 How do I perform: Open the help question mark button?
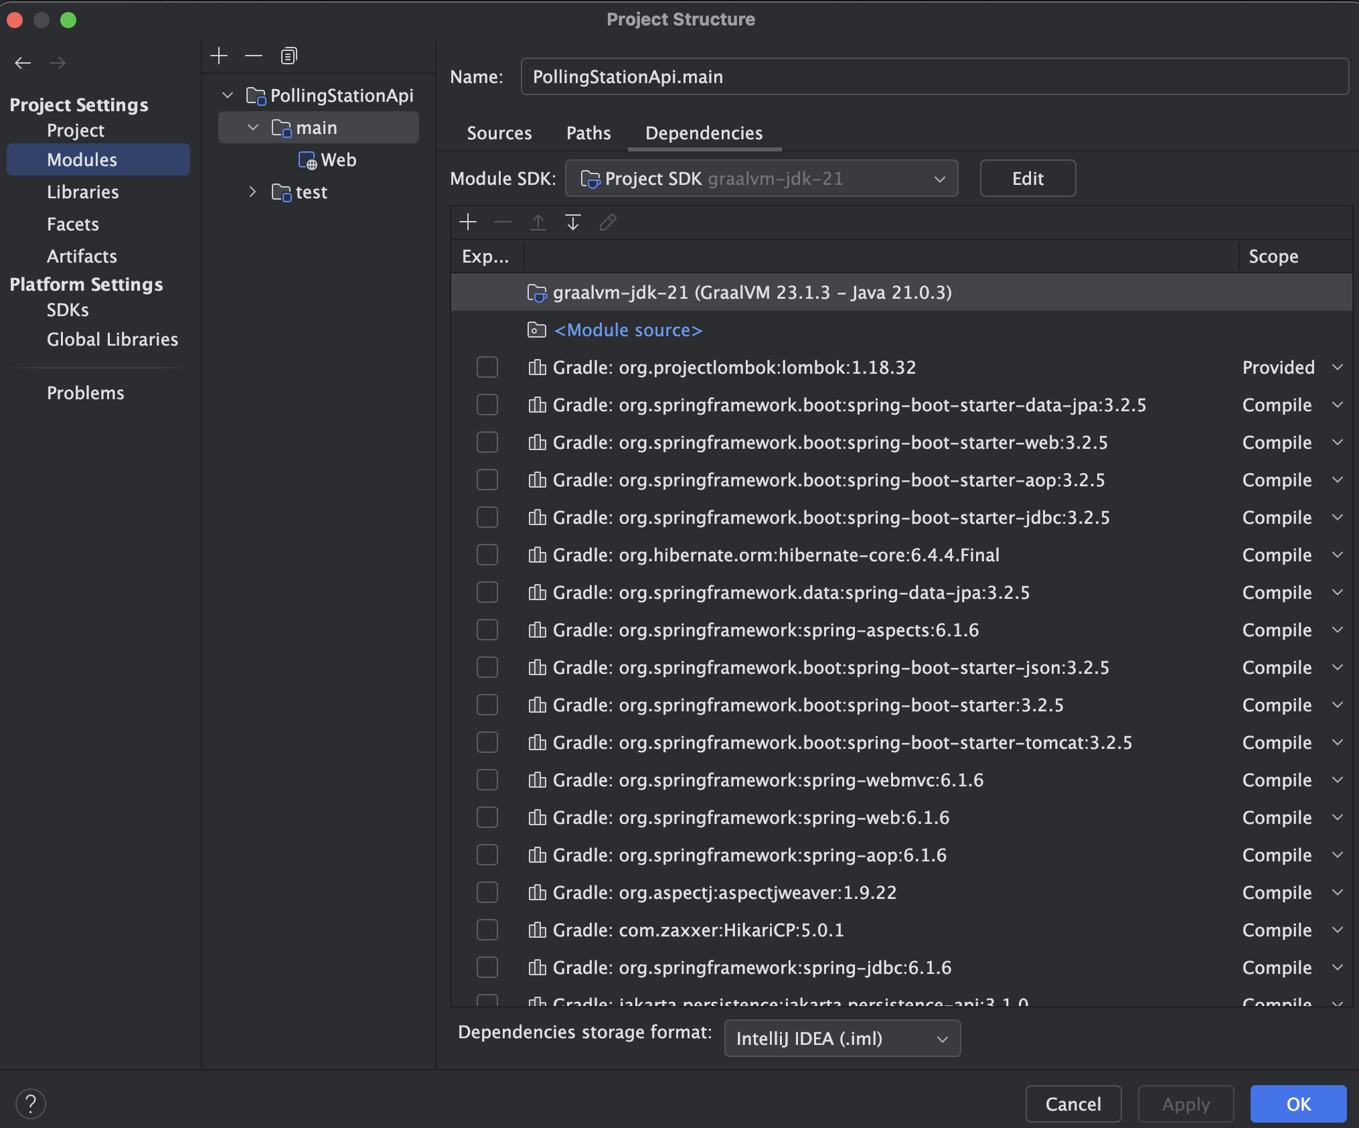pyautogui.click(x=31, y=1104)
